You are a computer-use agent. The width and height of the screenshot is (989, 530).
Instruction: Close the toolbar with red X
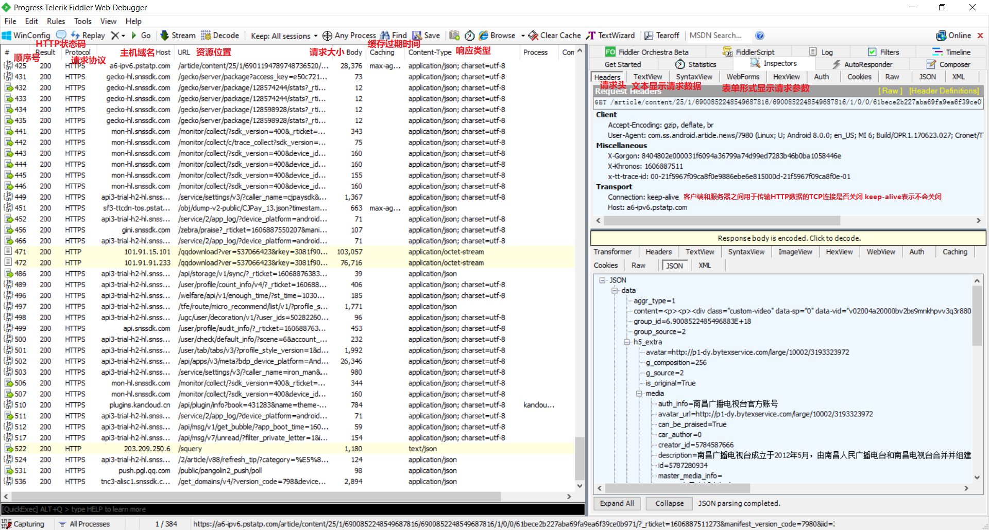980,36
